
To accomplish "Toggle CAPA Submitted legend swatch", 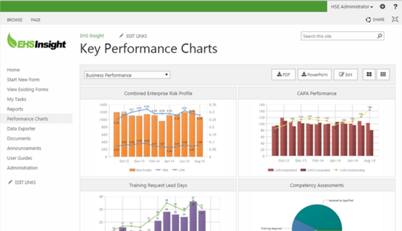I will pyautogui.click(x=270, y=170).
